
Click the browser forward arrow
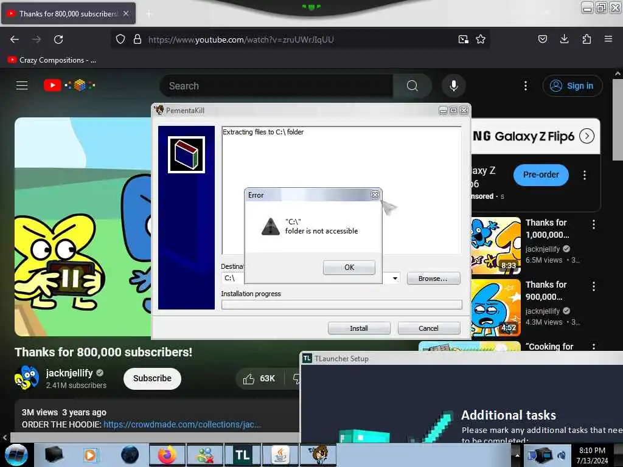click(x=37, y=40)
